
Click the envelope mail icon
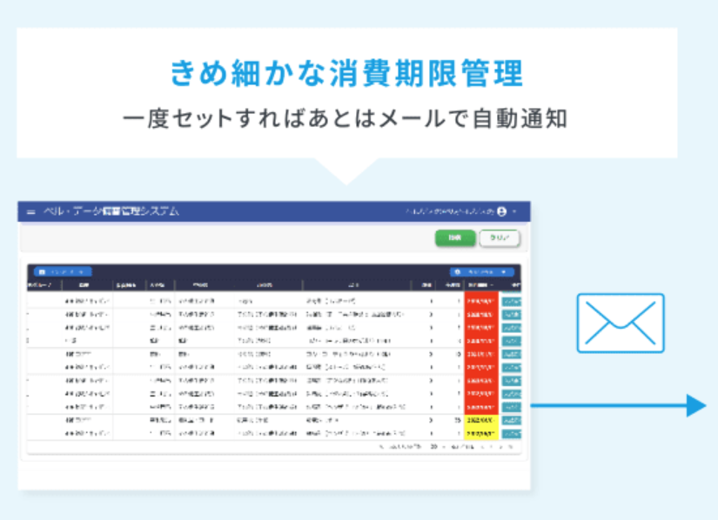tap(620, 323)
